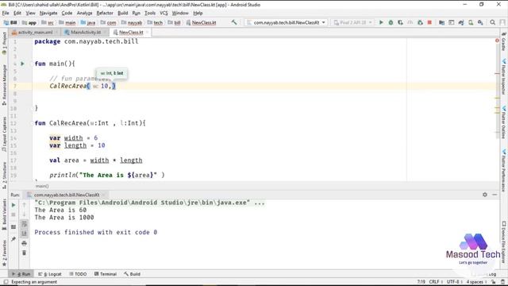
Task: Click the nayyab breadcrumb folder
Action: point(132,22)
